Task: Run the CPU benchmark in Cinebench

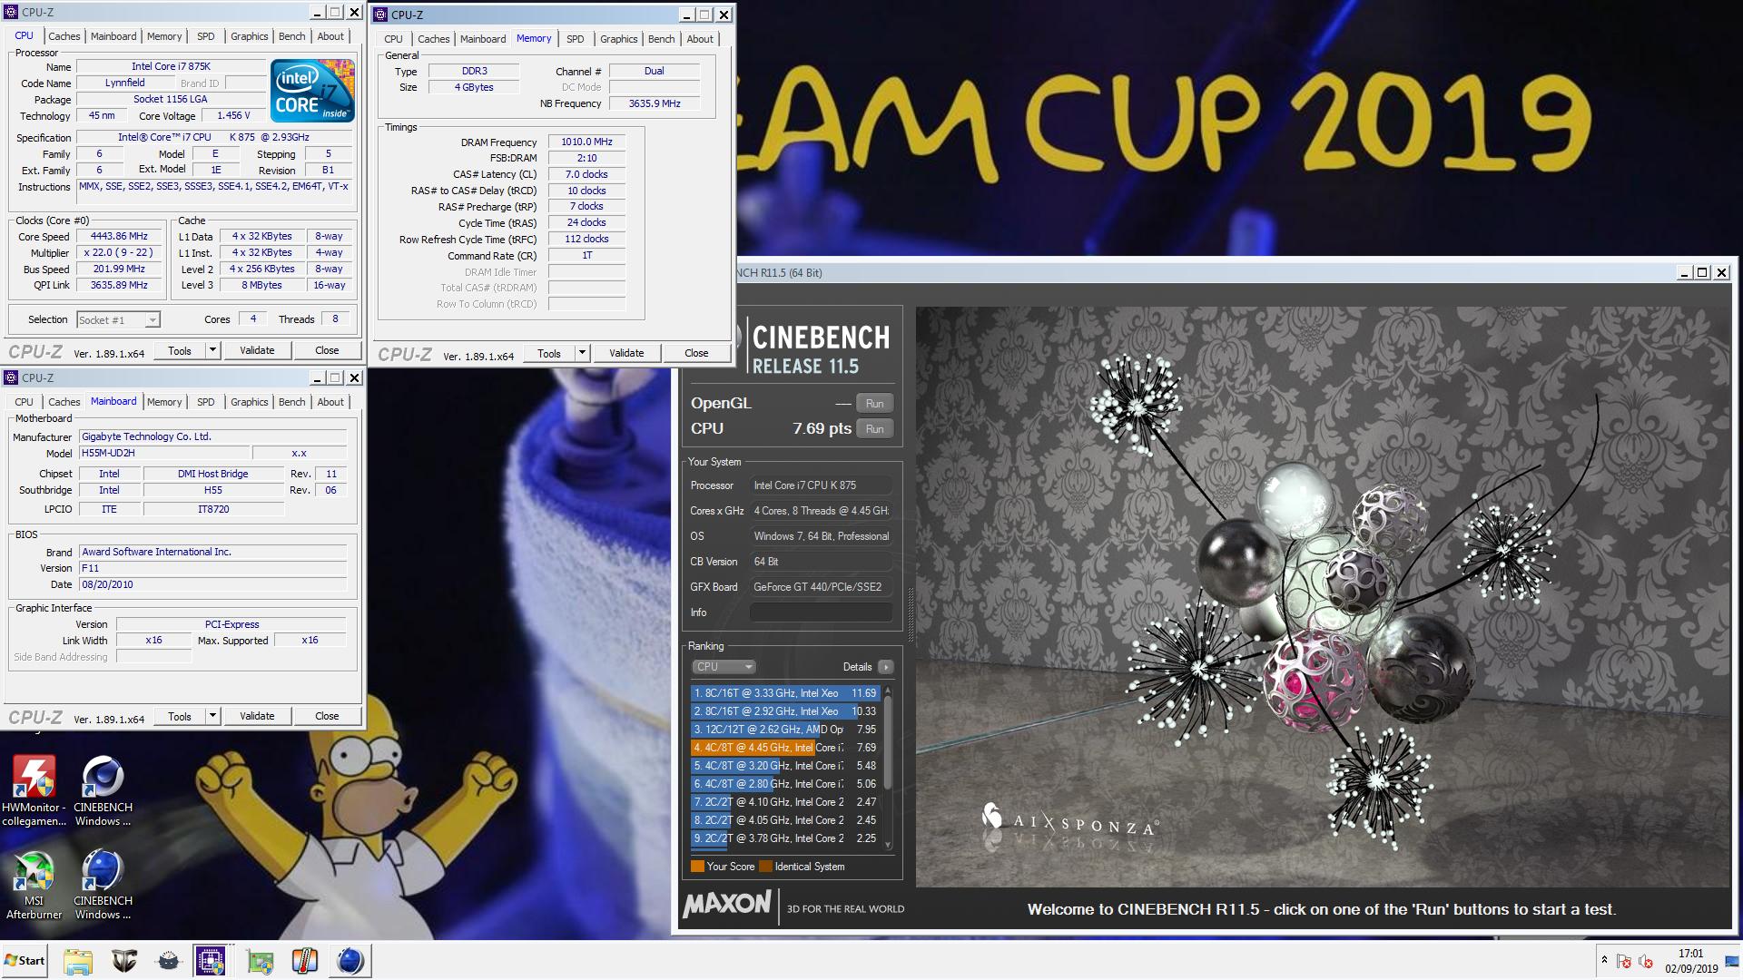Action: (x=874, y=429)
